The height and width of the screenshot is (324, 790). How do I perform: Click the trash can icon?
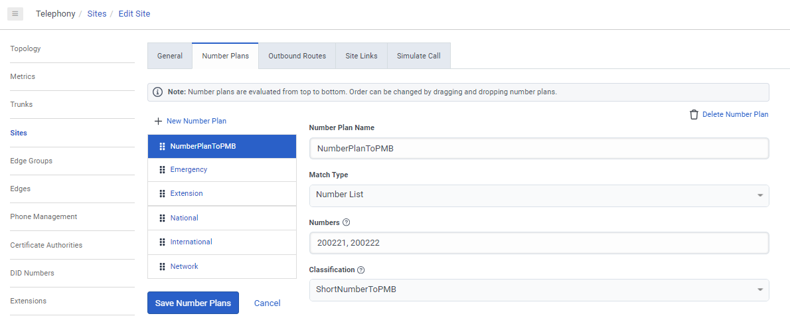[694, 114]
